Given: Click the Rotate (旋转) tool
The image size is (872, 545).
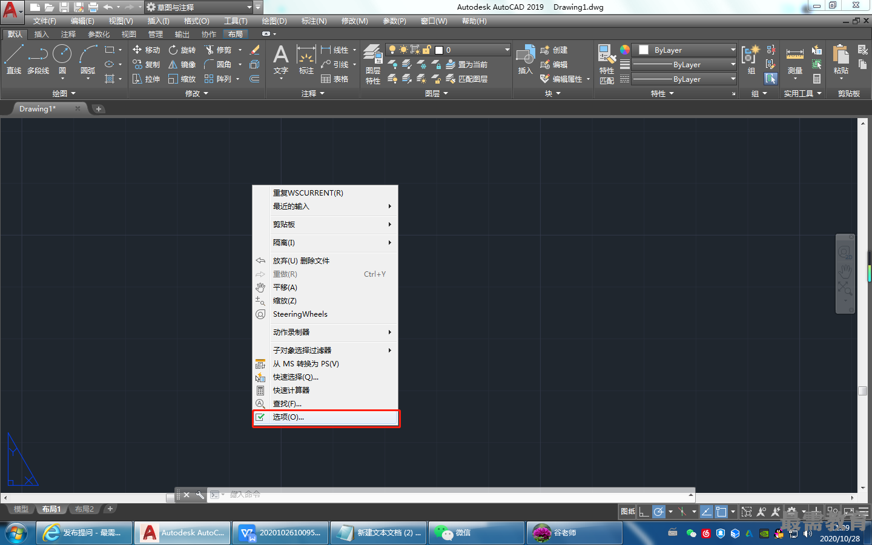Looking at the screenshot, I should [182, 50].
